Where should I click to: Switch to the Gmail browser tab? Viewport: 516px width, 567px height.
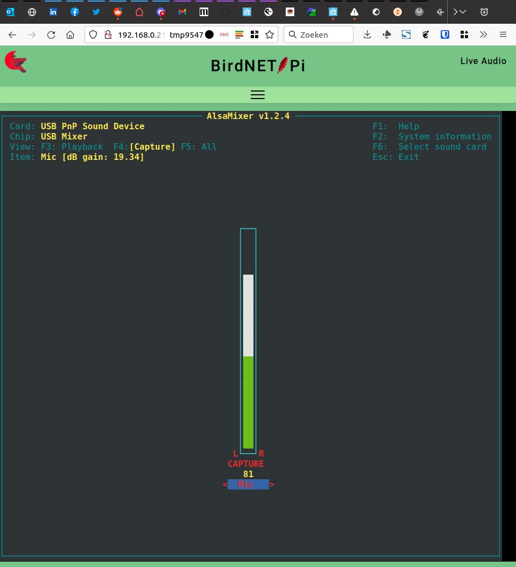point(182,12)
